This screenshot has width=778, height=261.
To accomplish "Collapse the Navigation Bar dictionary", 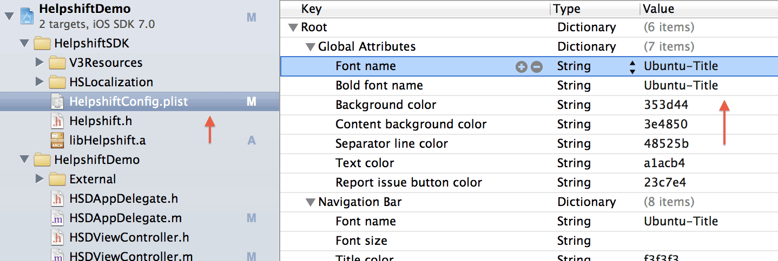I will click(310, 202).
